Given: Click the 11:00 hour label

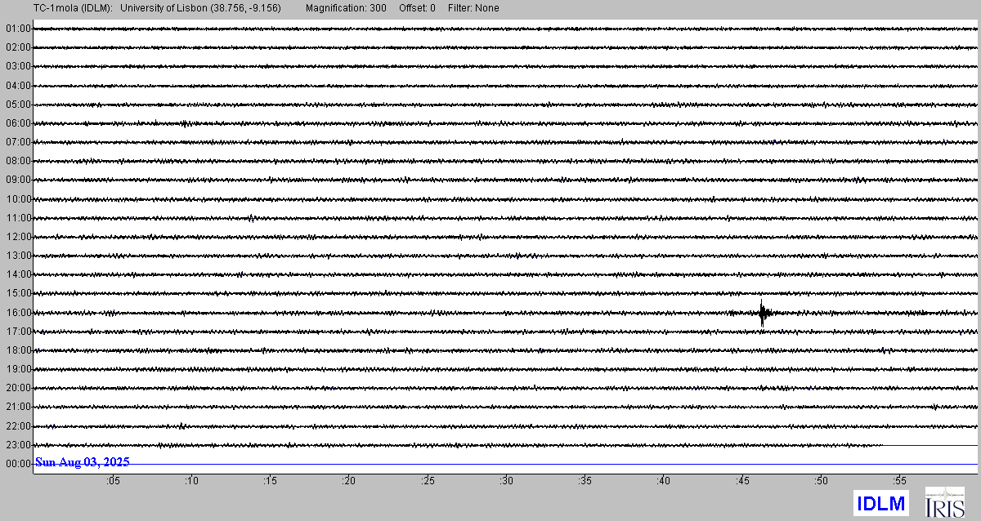Looking at the screenshot, I should coord(18,218).
